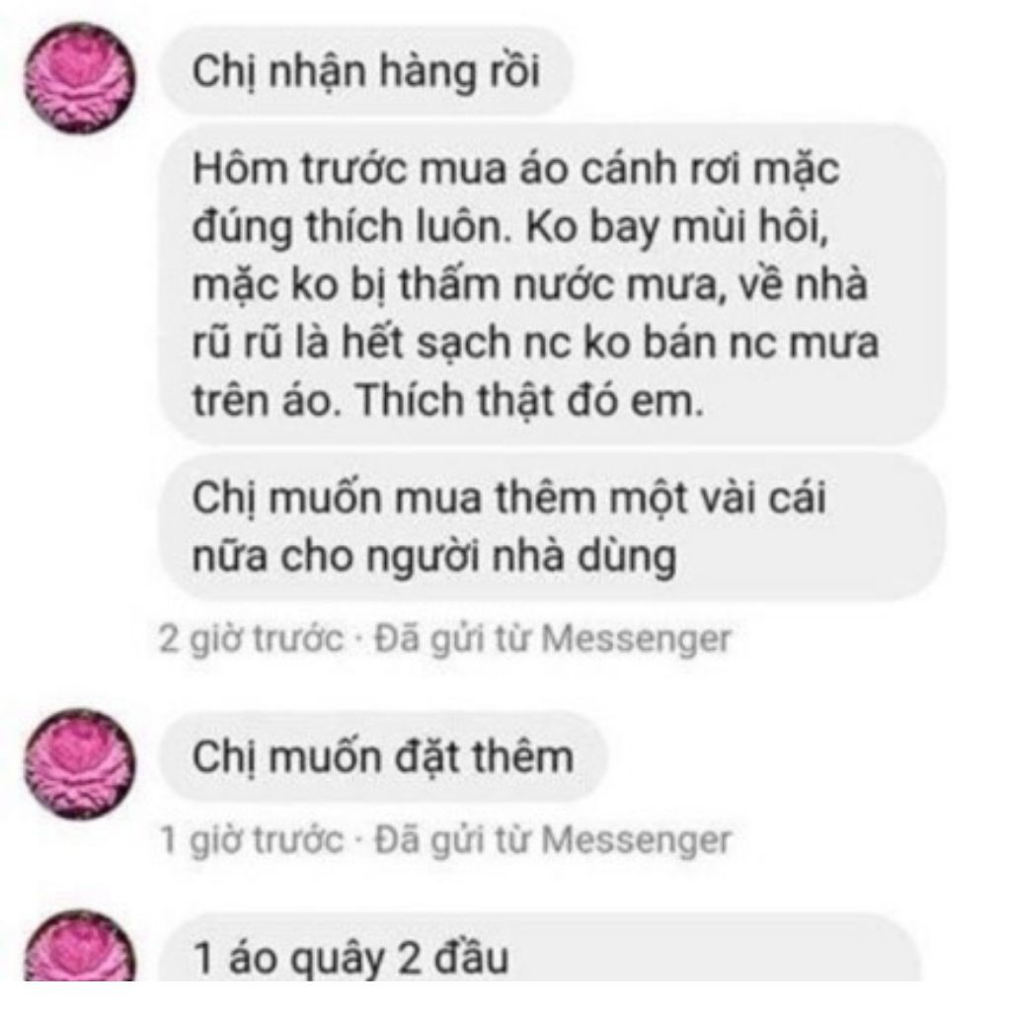
Task: Click the phrase "ko bán nc mưa"
Action: point(732,343)
